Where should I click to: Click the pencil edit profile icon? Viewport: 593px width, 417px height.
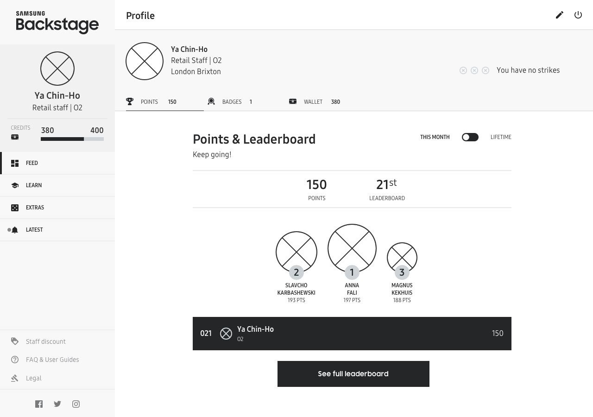(560, 15)
